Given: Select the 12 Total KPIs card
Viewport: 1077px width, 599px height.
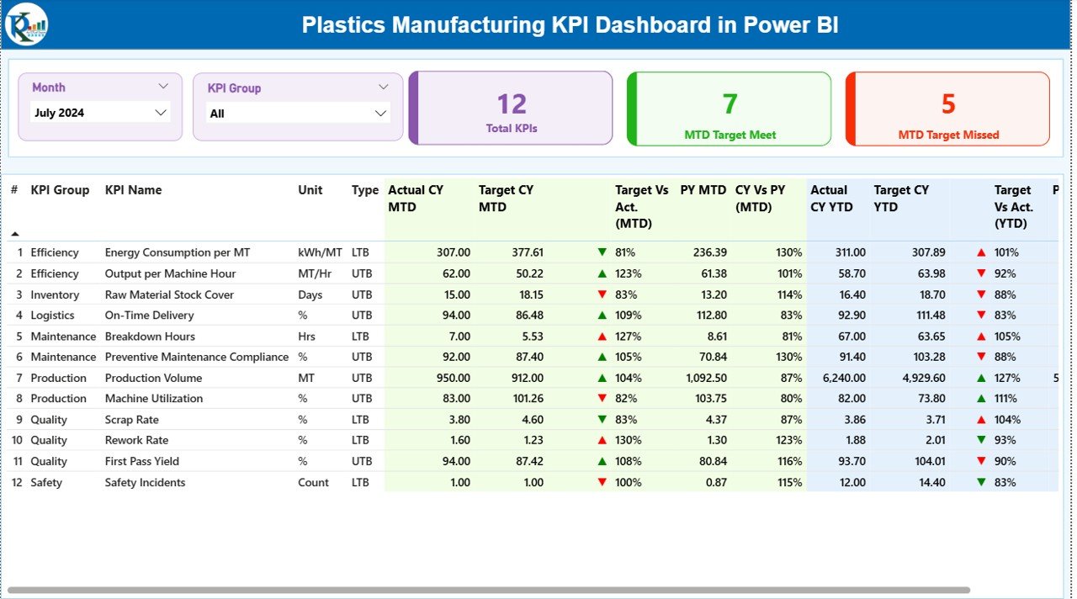Looking at the screenshot, I should 510,108.
